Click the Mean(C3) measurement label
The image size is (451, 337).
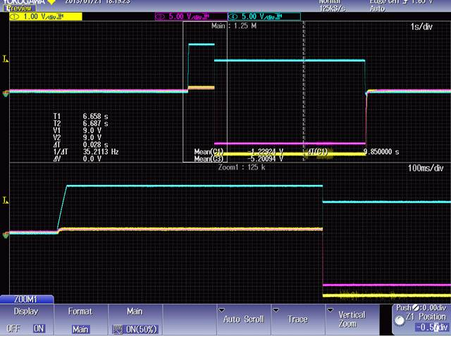tap(209, 159)
